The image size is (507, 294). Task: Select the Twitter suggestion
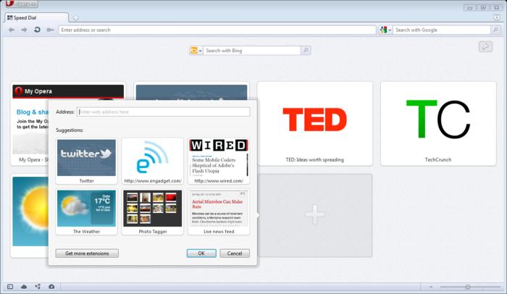coord(86,161)
